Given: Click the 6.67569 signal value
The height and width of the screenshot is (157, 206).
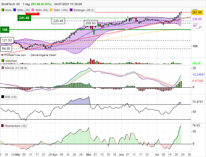Looking at the screenshot, I should click(x=198, y=81).
